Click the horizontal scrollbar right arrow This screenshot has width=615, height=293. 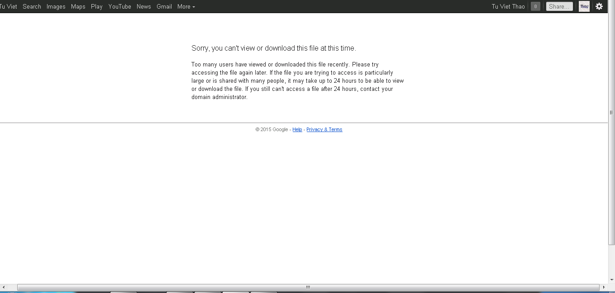[x=604, y=287]
